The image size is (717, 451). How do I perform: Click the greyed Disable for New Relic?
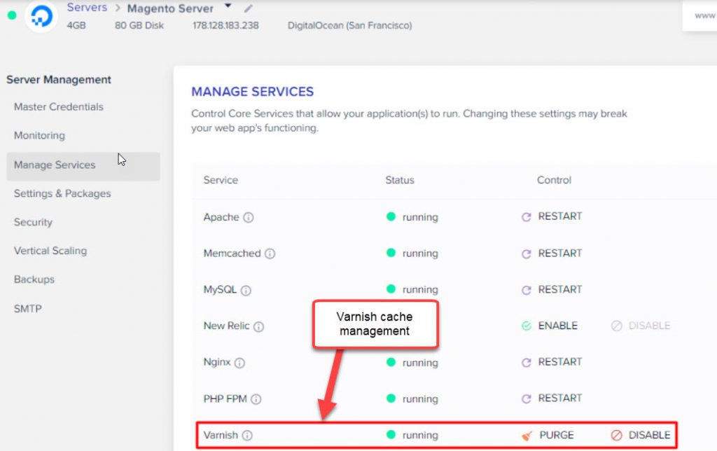click(x=641, y=326)
